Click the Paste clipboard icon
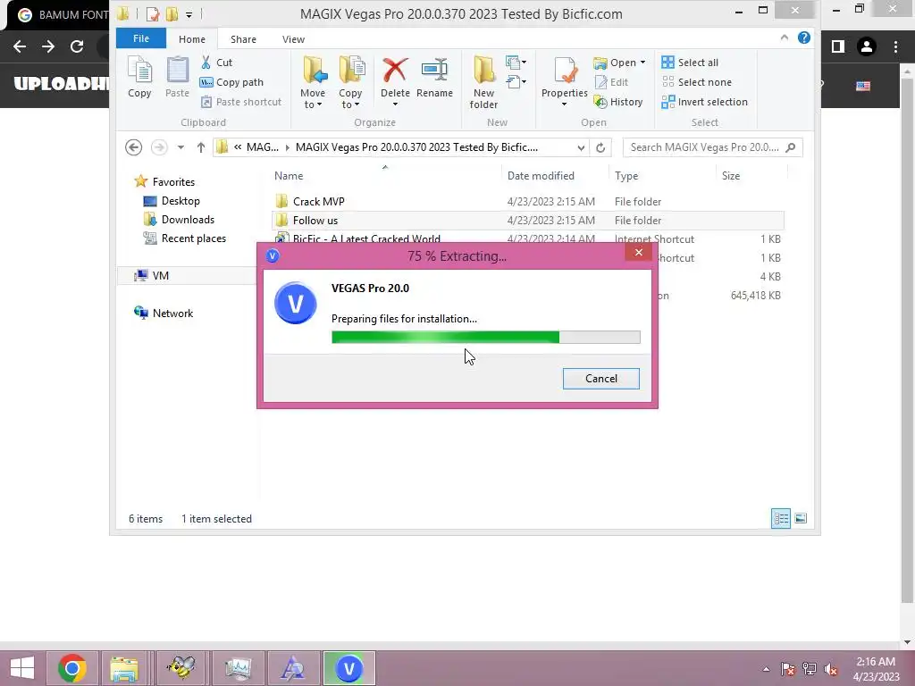Screen dimensions: 915x686 coord(177,77)
